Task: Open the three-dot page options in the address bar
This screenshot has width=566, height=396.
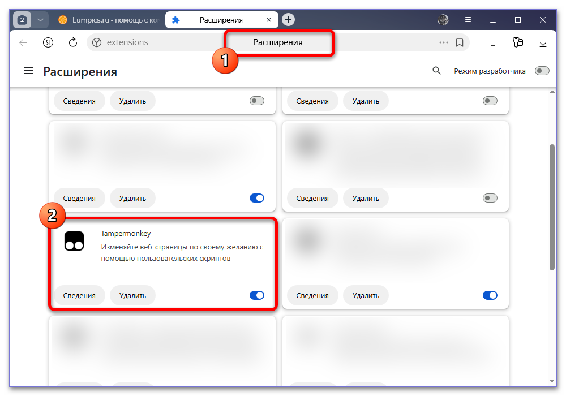Action: pyautogui.click(x=444, y=42)
